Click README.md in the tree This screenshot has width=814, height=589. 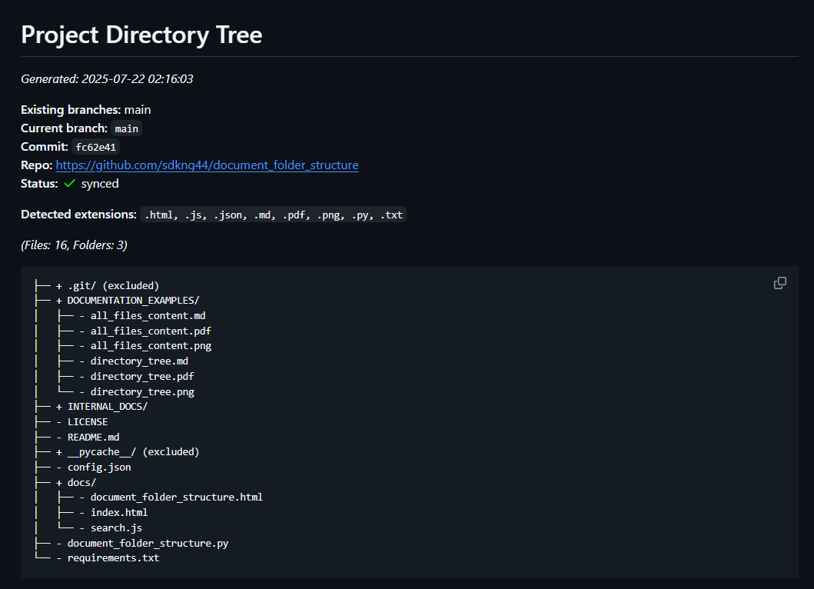(x=93, y=437)
